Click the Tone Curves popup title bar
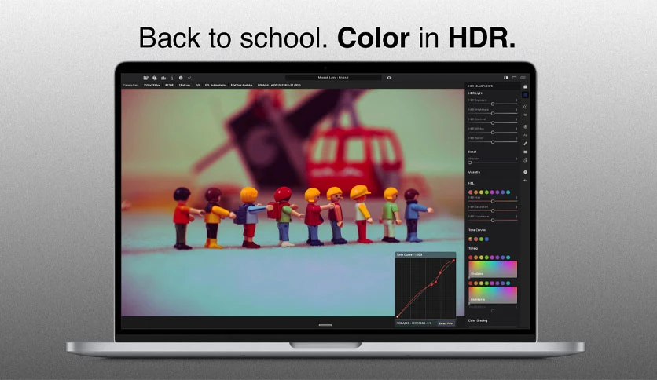 point(425,254)
